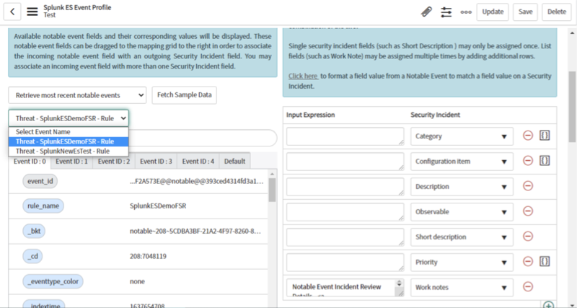
Task: Switch to the Default tab
Action: (x=235, y=161)
